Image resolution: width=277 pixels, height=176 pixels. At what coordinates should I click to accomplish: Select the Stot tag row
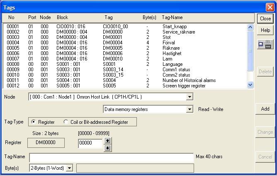click(x=124, y=37)
